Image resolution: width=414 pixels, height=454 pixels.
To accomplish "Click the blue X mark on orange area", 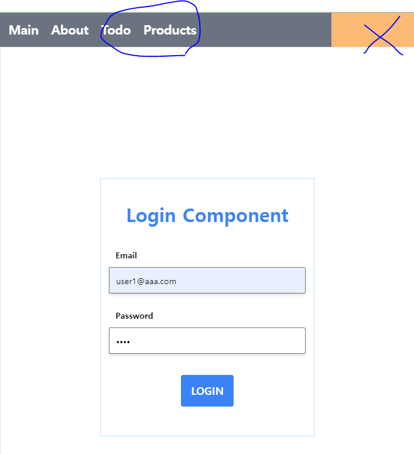I will pos(383,36).
